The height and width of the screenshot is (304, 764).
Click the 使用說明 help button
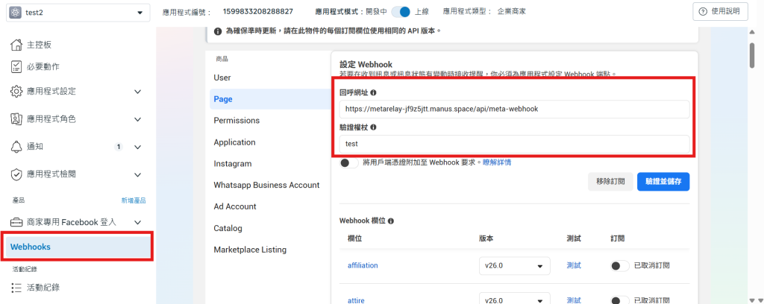[720, 12]
